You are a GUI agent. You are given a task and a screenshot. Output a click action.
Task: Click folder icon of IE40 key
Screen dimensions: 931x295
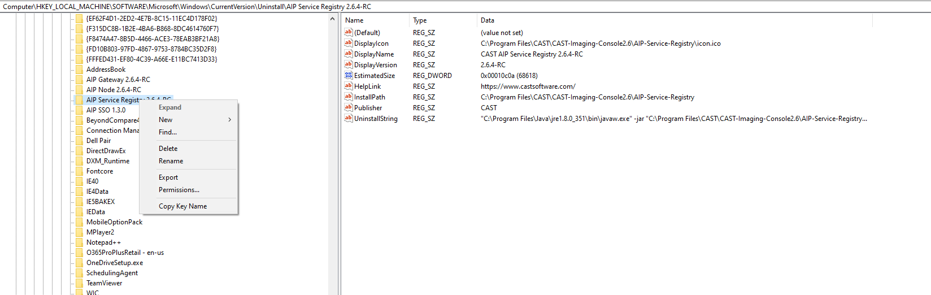[79, 181]
